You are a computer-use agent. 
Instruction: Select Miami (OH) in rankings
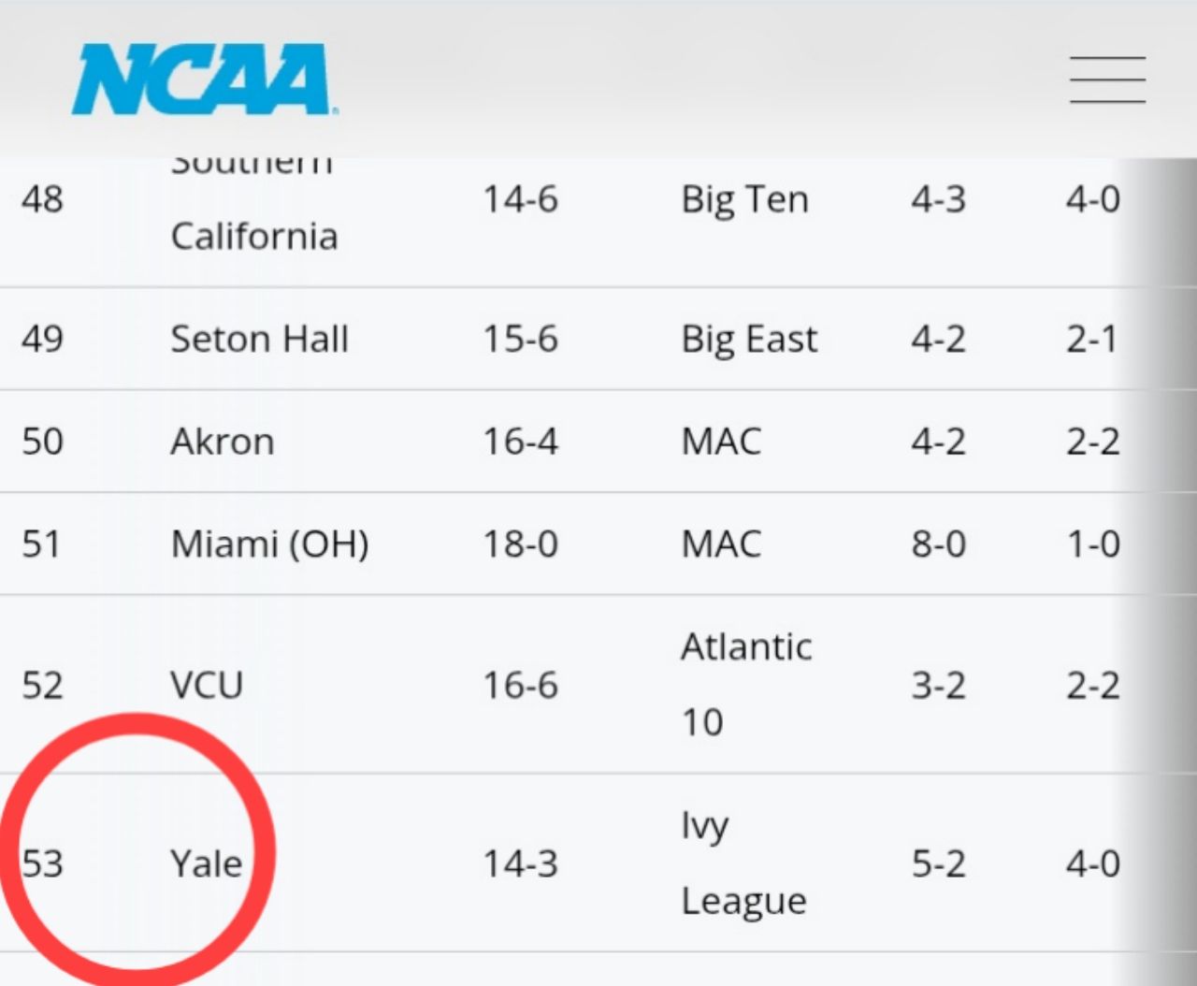tap(269, 544)
